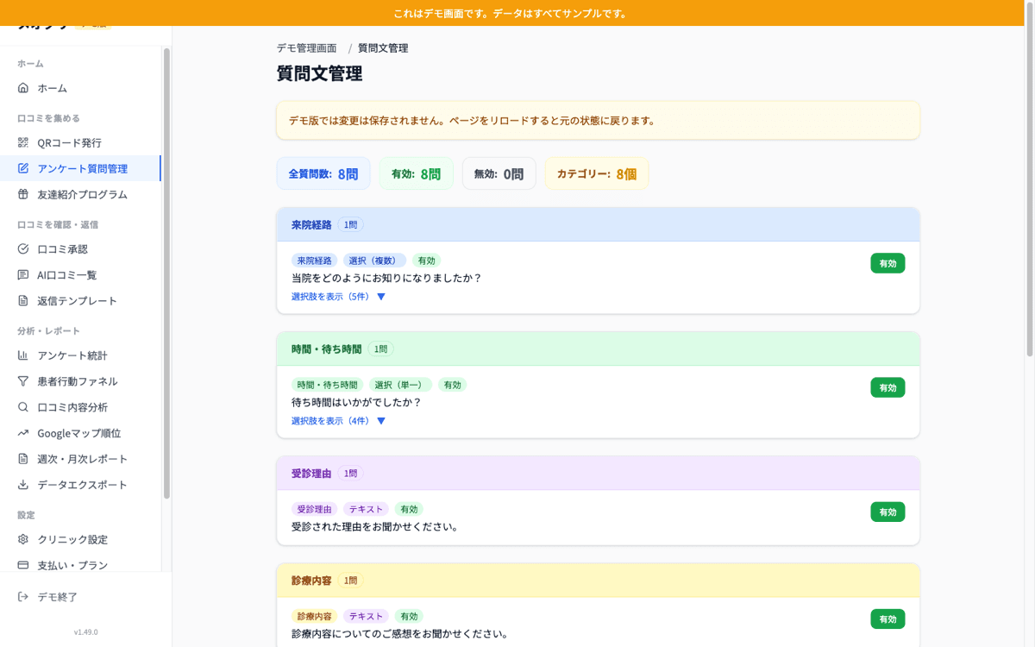Screen dimensions: 1035x647
Task: Click the home icon in sidebar
Action: (x=23, y=88)
